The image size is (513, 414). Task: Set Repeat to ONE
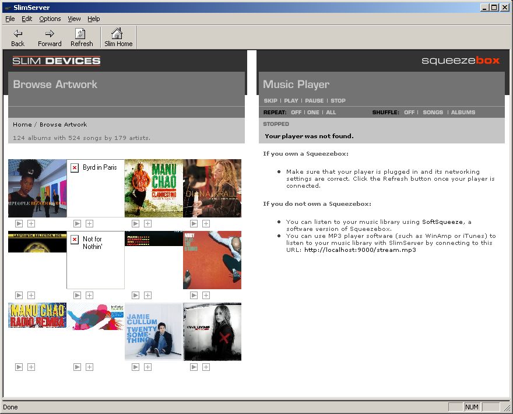(312, 113)
